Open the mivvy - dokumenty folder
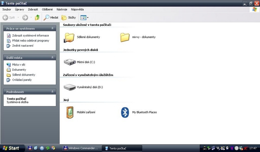This screenshot has height=152, width=260. (125, 37)
